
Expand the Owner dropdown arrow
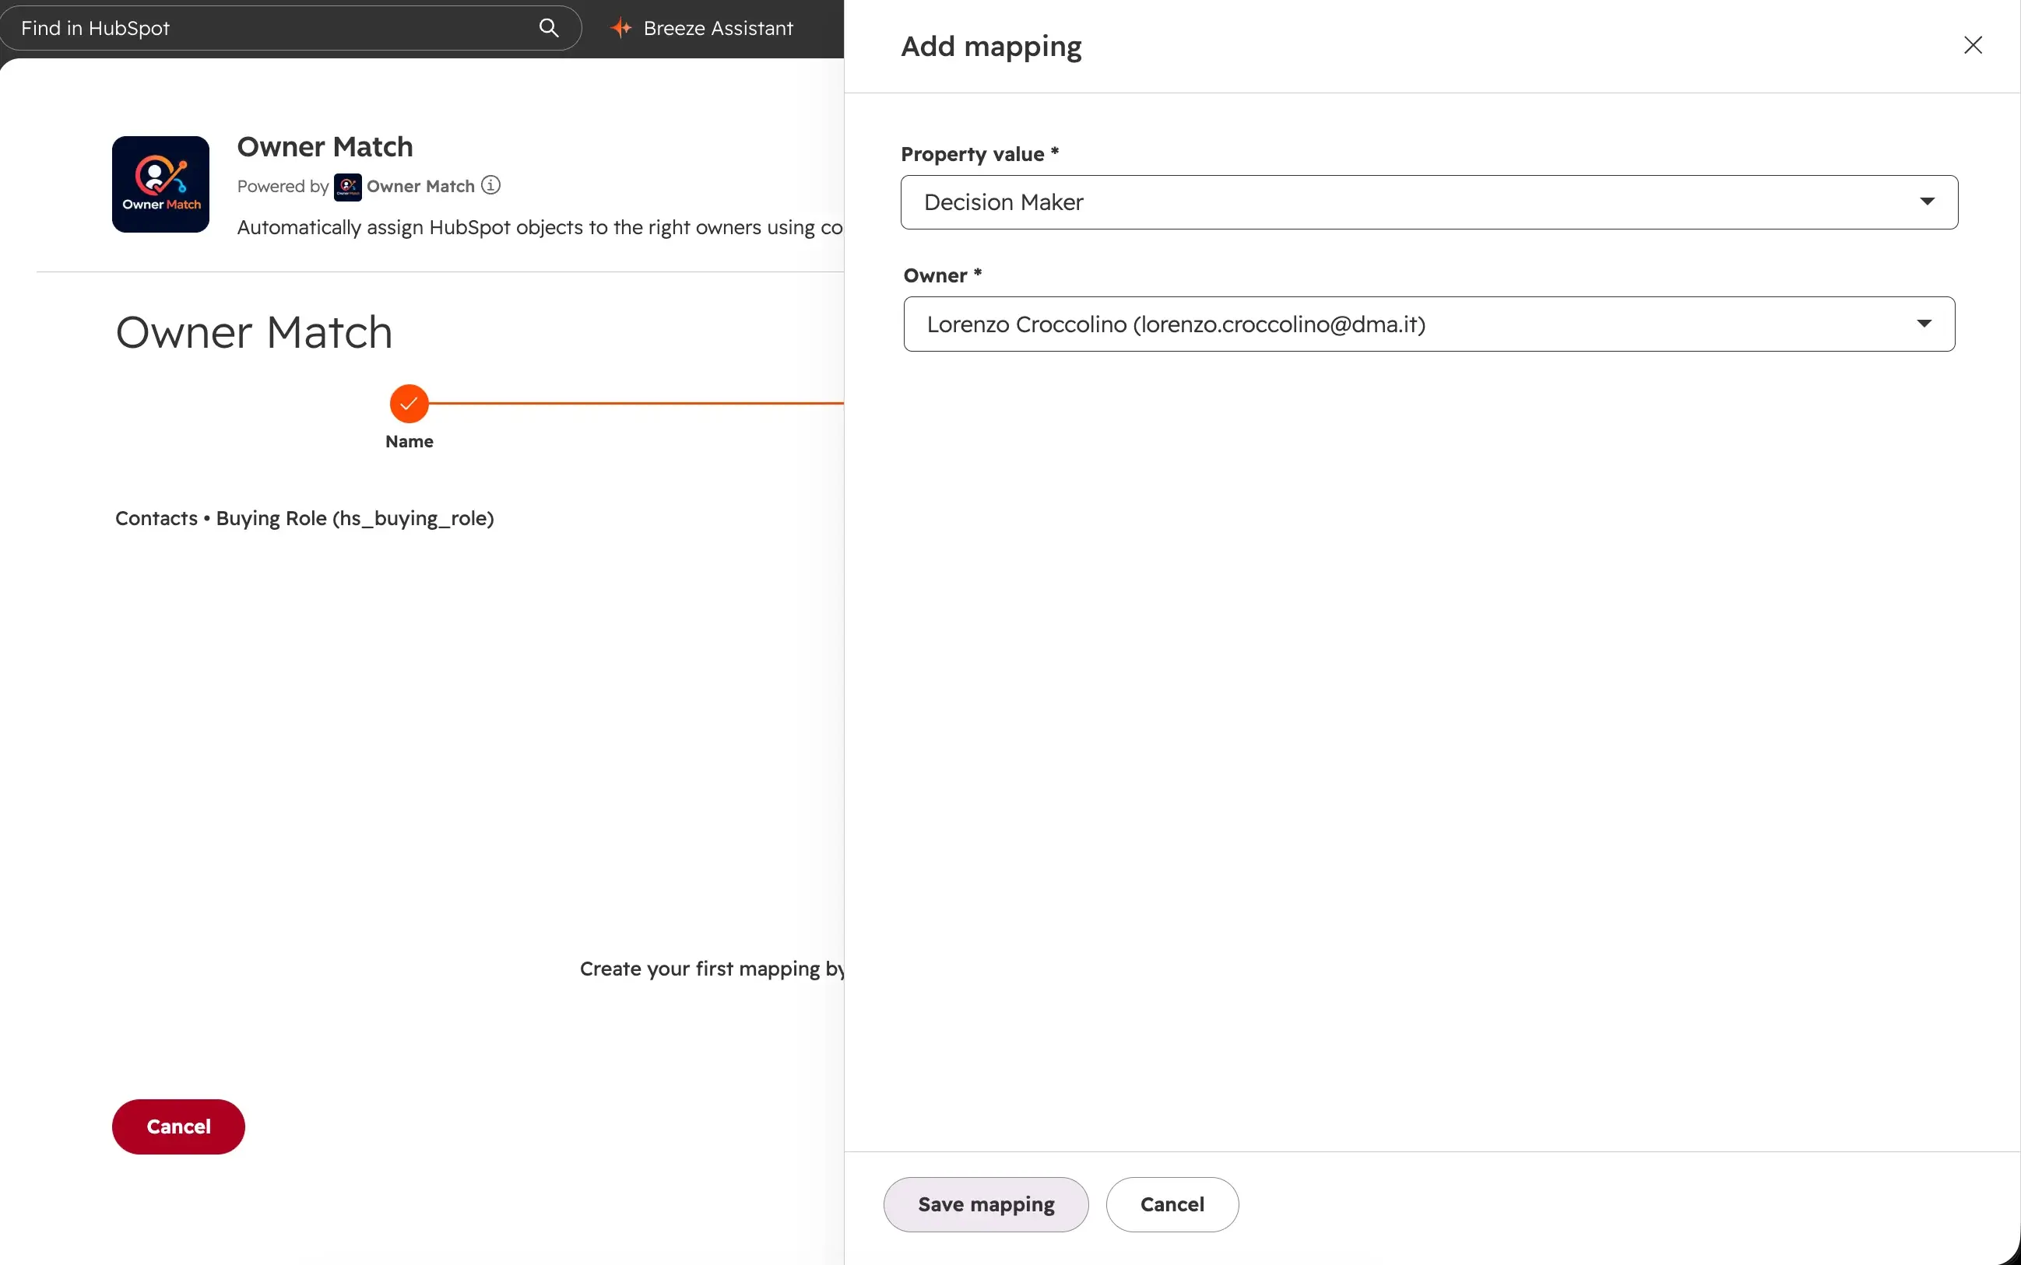pos(1924,324)
